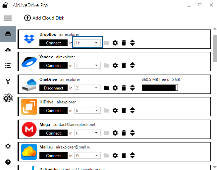Open settings gear for Yandex disk
The width and height of the screenshot is (217, 170).
coord(115,65)
